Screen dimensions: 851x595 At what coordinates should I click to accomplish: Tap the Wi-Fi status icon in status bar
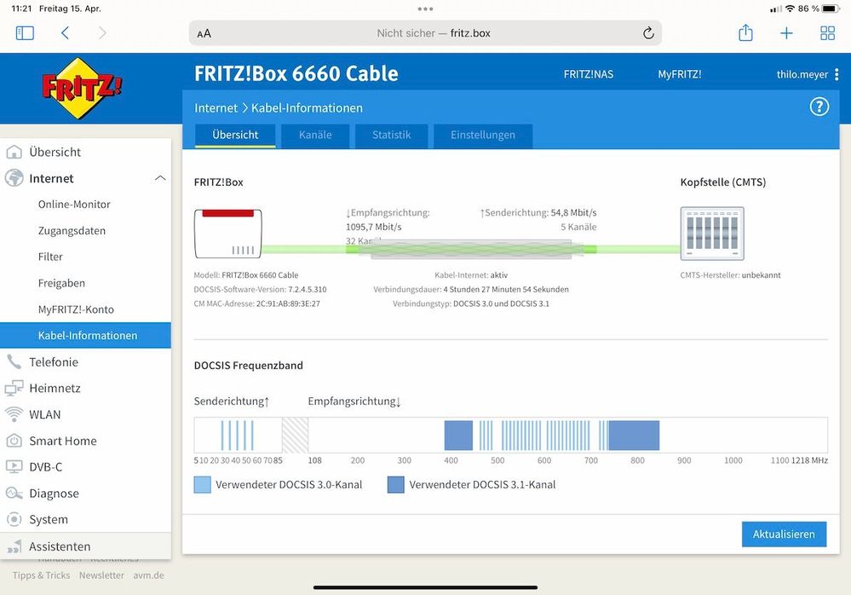790,9
